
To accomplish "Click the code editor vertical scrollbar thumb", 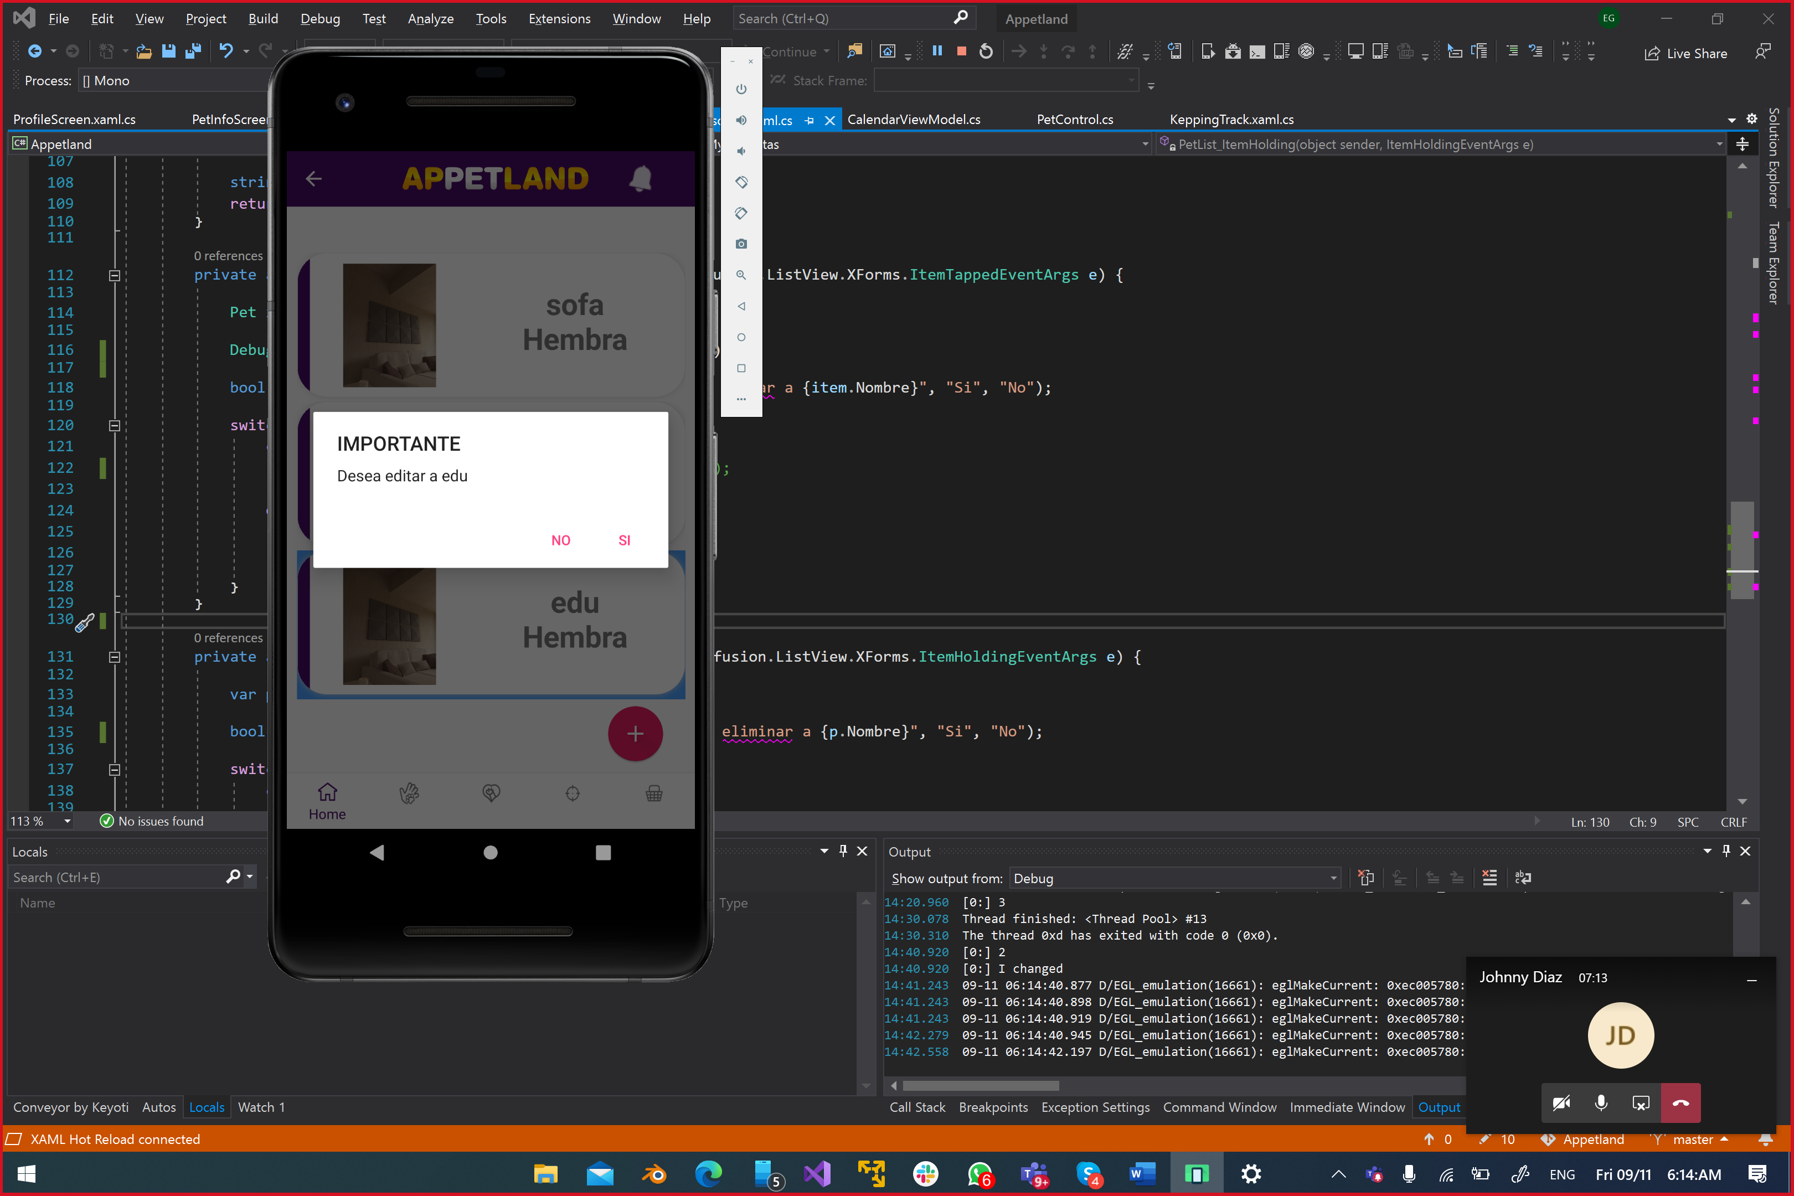I will [x=1741, y=550].
